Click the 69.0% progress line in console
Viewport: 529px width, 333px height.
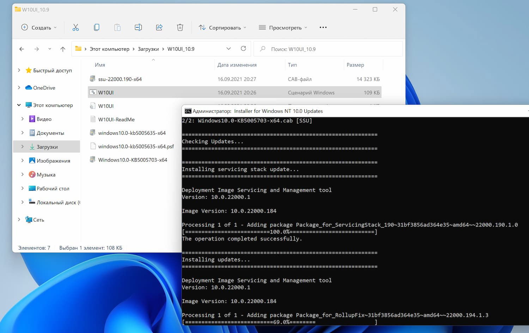pyautogui.click(x=279, y=322)
